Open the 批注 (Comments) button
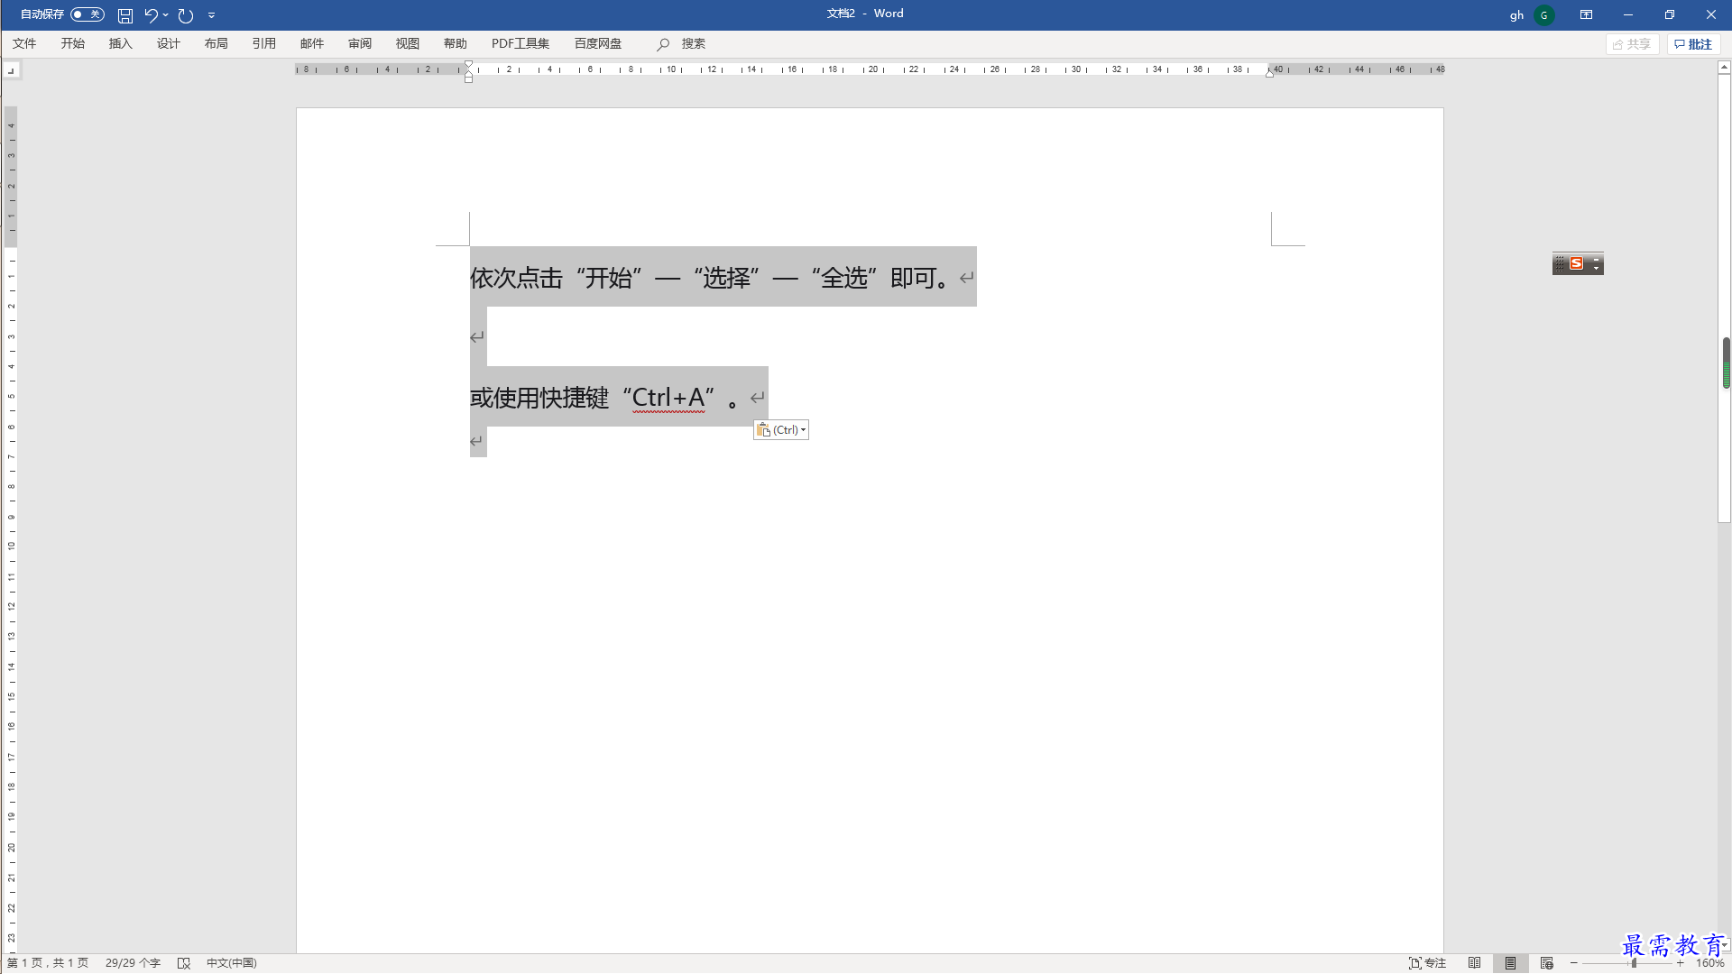 coord(1693,44)
